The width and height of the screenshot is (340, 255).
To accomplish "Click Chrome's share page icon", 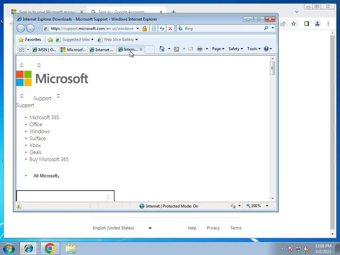I will [x=283, y=24].
